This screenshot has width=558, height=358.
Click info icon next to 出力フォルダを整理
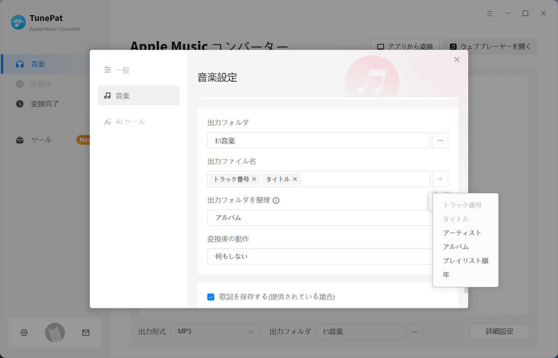pos(276,201)
